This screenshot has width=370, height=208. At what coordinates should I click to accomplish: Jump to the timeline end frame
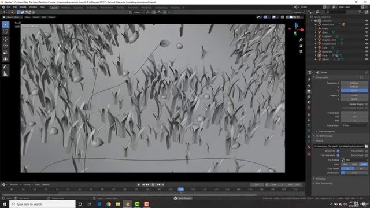(162, 185)
